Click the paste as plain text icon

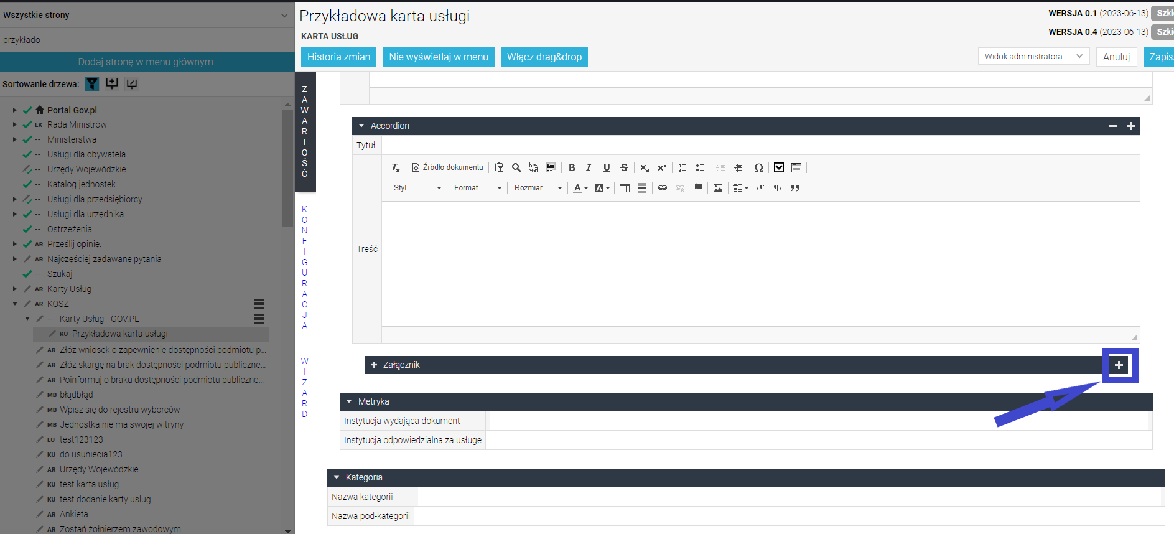pyautogui.click(x=499, y=167)
